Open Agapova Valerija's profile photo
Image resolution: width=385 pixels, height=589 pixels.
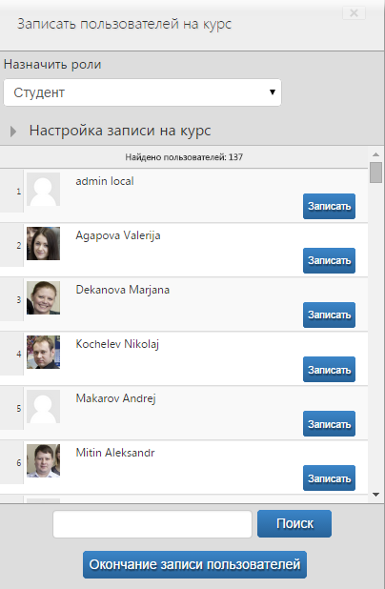click(x=43, y=243)
